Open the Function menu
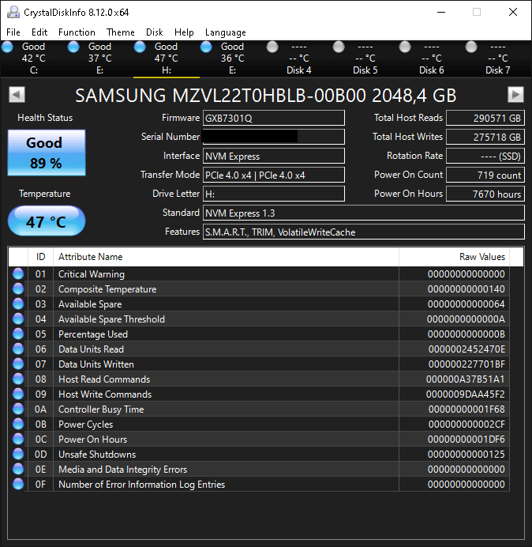The height and width of the screenshot is (547, 532). tap(77, 32)
